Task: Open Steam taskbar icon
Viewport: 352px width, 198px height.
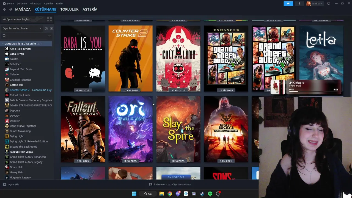Action: 202,194
